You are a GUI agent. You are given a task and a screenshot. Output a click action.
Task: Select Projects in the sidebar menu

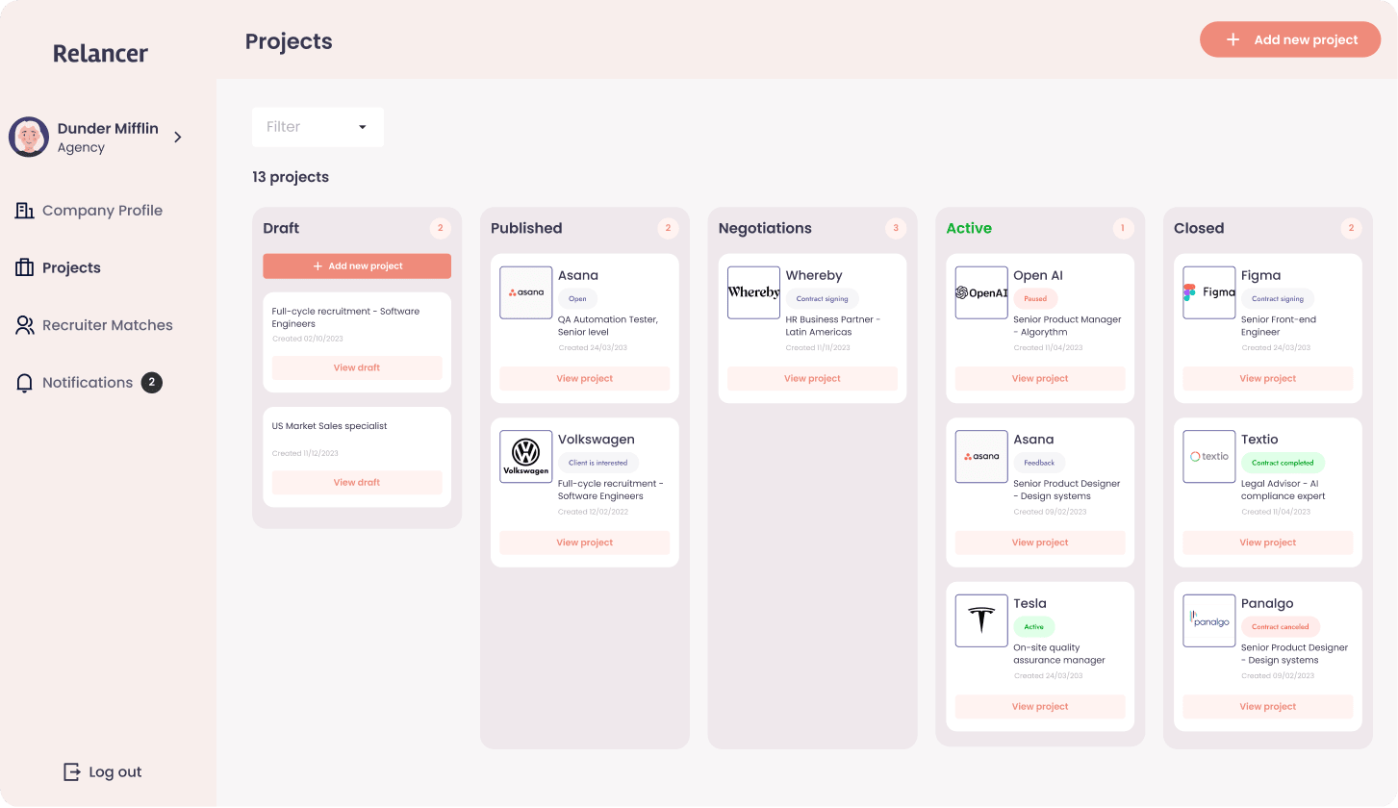(x=58, y=267)
